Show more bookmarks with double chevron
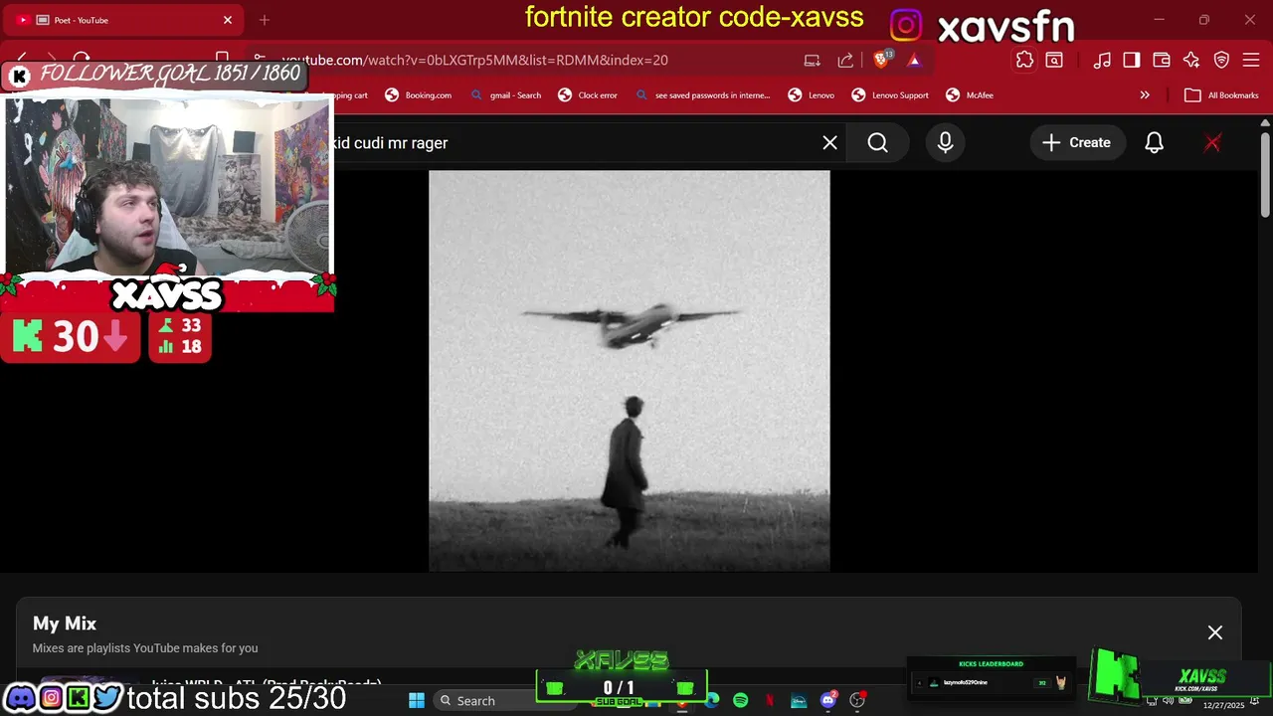Image resolution: width=1273 pixels, height=716 pixels. (x=1145, y=95)
